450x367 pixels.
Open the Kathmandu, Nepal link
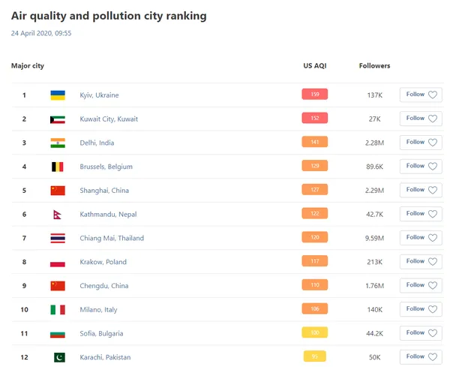[x=108, y=214]
